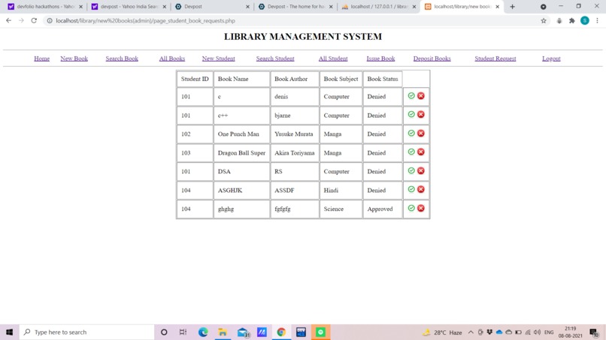Reload the page with refresh icon
The height and width of the screenshot is (340, 606).
(x=34, y=20)
